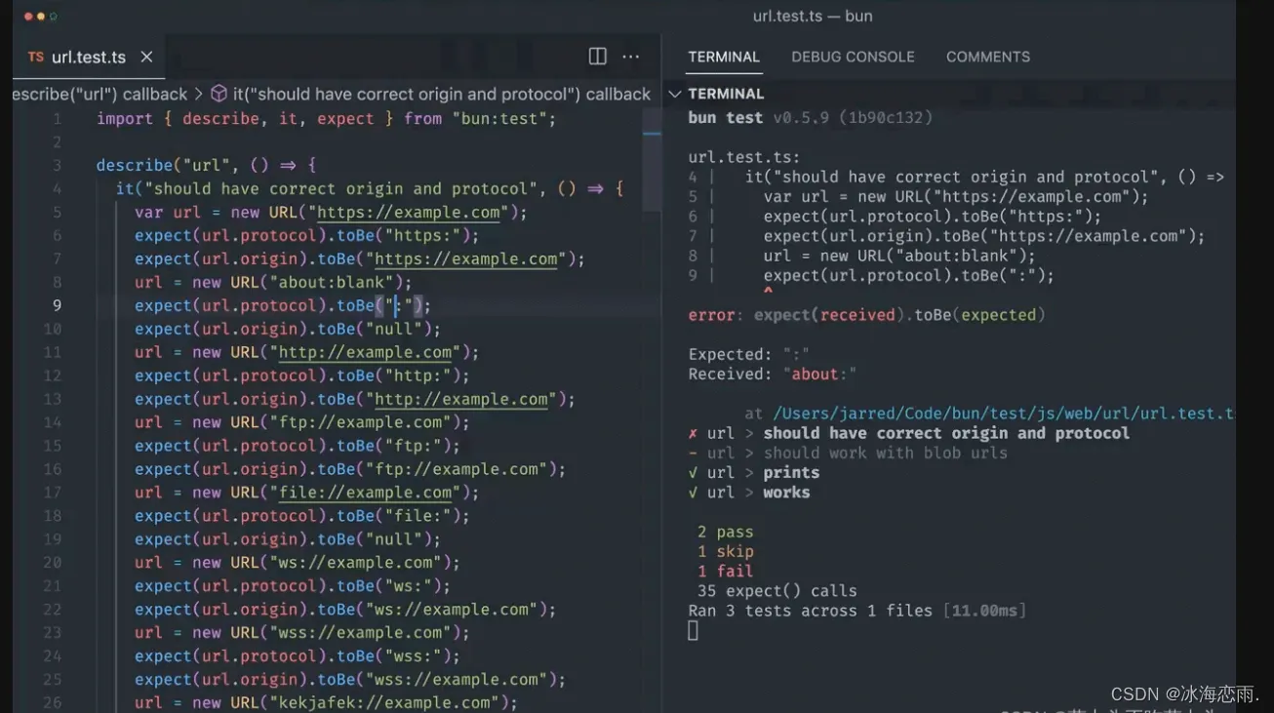The height and width of the screenshot is (713, 1274).
Task: Click the red macOS close window button
Action: 27,17
